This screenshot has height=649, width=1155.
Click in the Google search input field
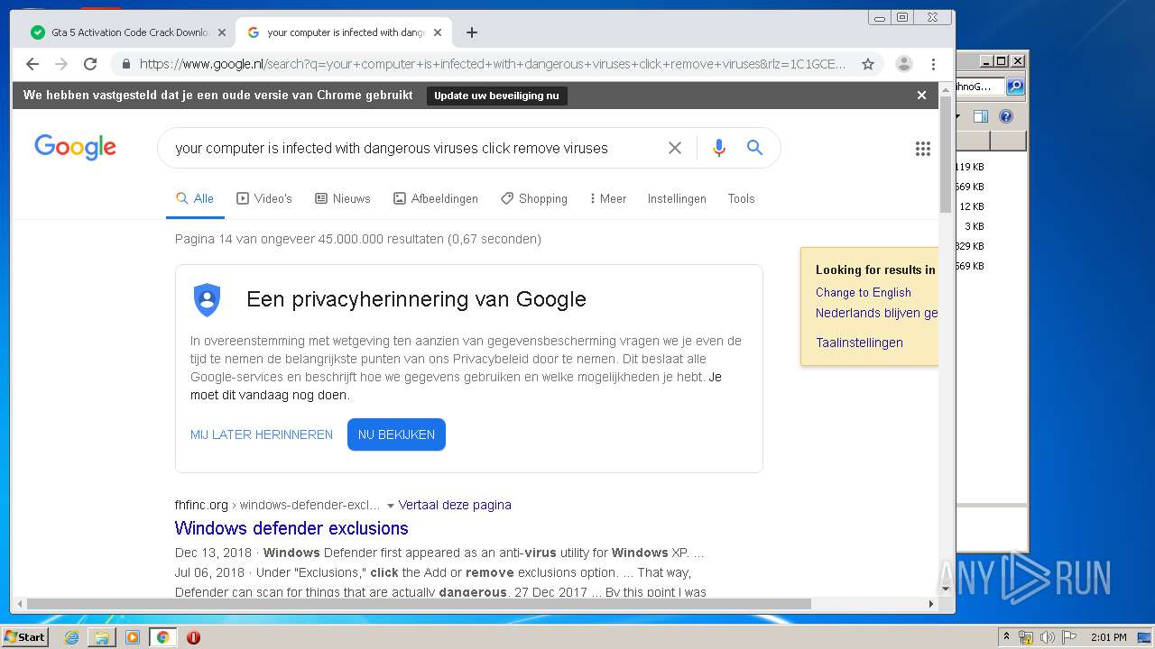(415, 148)
